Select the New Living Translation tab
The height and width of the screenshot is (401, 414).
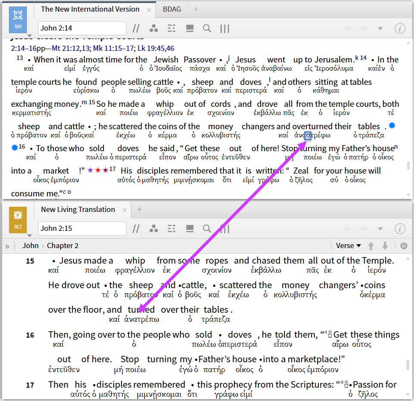[78, 209]
